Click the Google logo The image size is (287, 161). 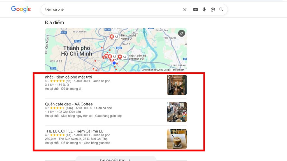(x=21, y=9)
